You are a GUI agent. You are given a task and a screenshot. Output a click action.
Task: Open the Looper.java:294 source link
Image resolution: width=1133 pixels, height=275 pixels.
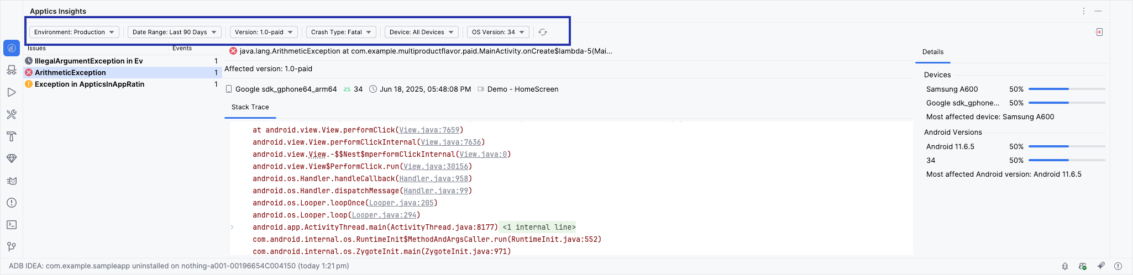tap(384, 215)
